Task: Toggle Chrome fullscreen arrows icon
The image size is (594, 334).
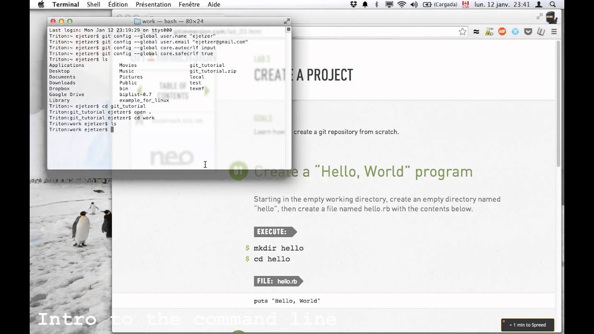Action: [539, 16]
